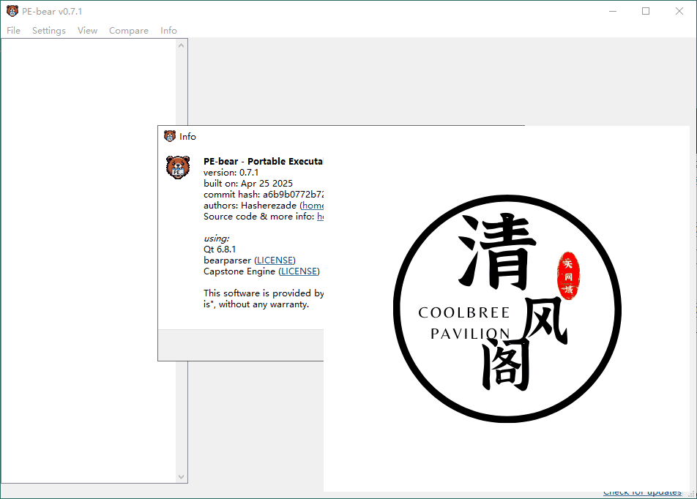Minimize the PE-bear window
The width and height of the screenshot is (697, 499).
point(613,11)
